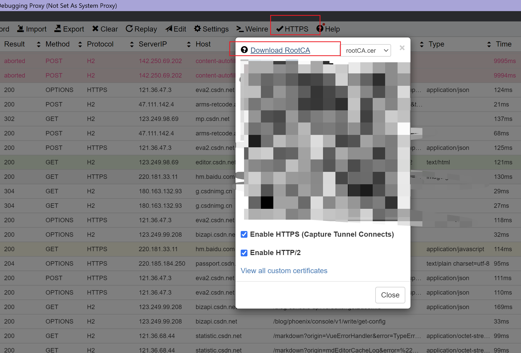Open the Edit tool
This screenshot has width=521, height=353.
coord(175,29)
